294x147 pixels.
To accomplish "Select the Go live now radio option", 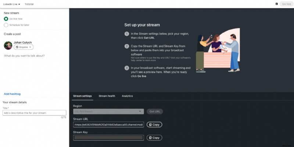I will (x=6, y=19).
